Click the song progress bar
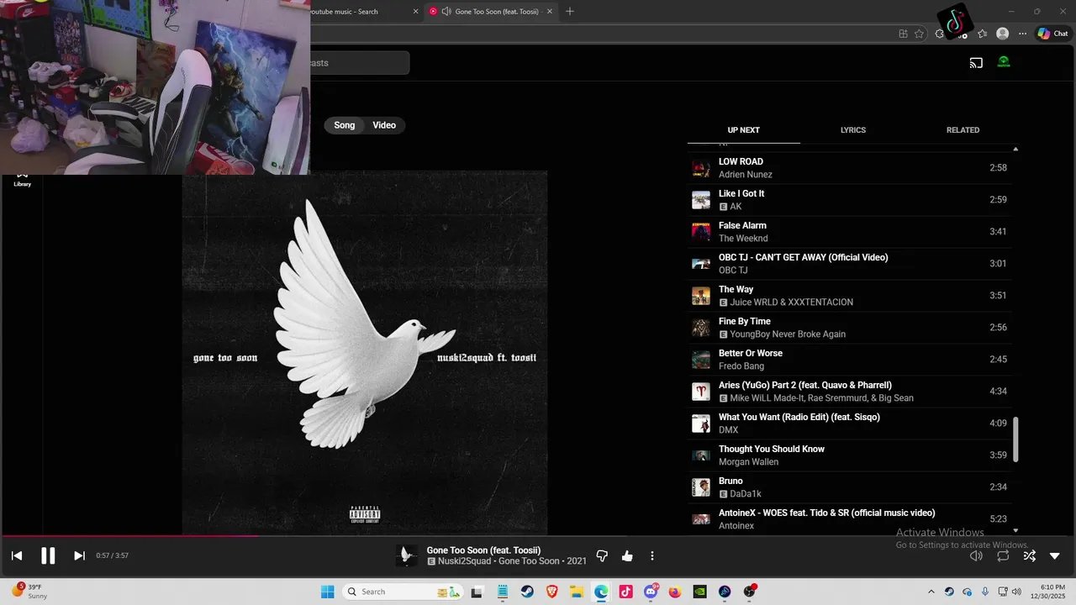Viewport: 1076px width, 605px height. coord(538,535)
